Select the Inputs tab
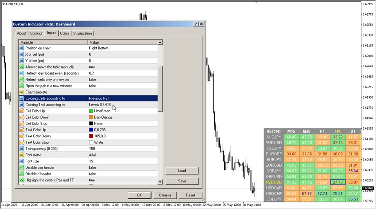The width and height of the screenshot is (376, 209). click(51, 33)
